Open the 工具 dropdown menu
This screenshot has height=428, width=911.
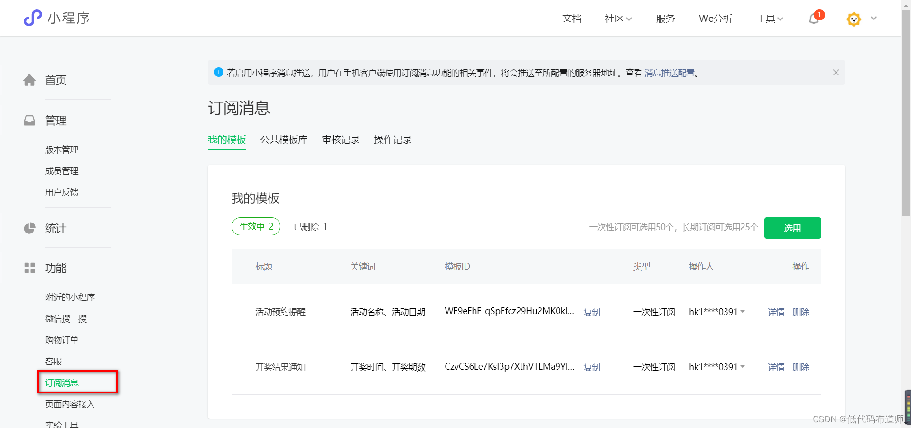(x=770, y=19)
